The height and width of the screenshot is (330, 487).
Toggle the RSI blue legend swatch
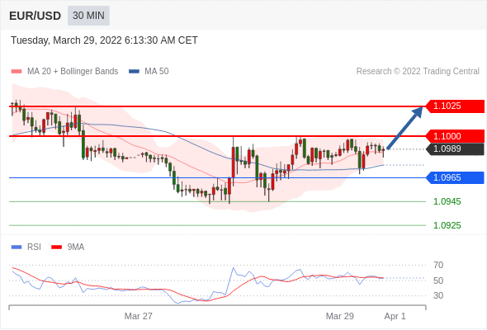(x=17, y=247)
